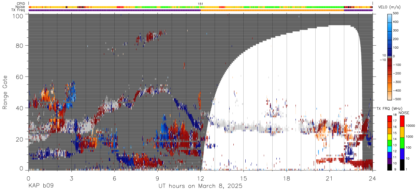Click the UT hour tick '24'

tap(373, 178)
